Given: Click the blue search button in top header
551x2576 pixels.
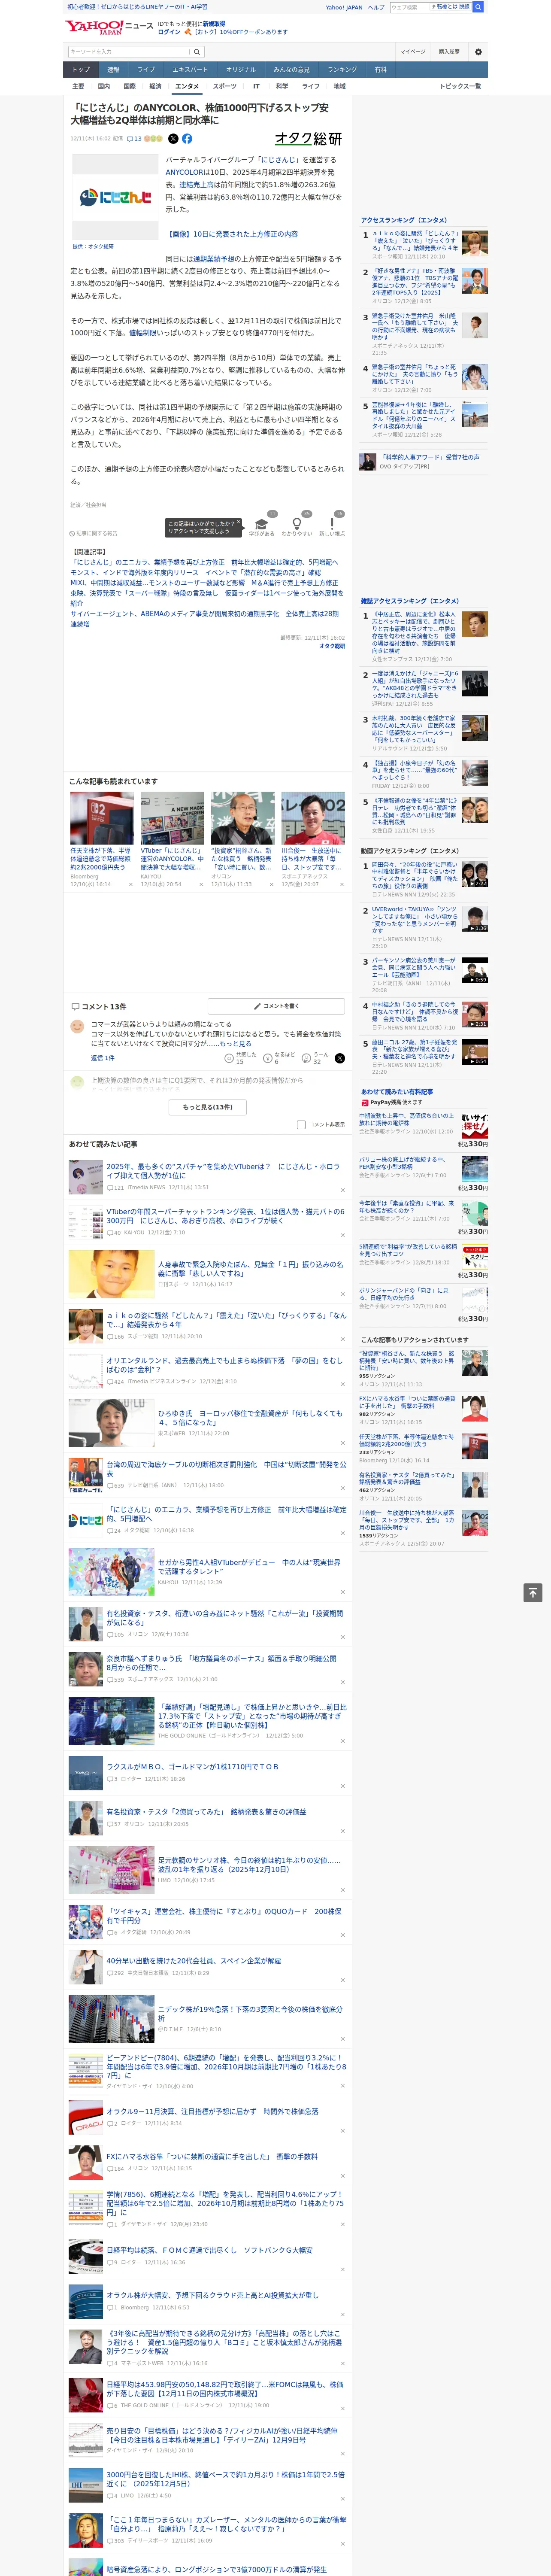Looking at the screenshot, I should point(478,7).
